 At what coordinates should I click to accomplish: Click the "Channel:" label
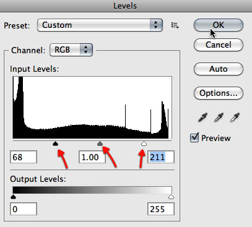tap(28, 50)
